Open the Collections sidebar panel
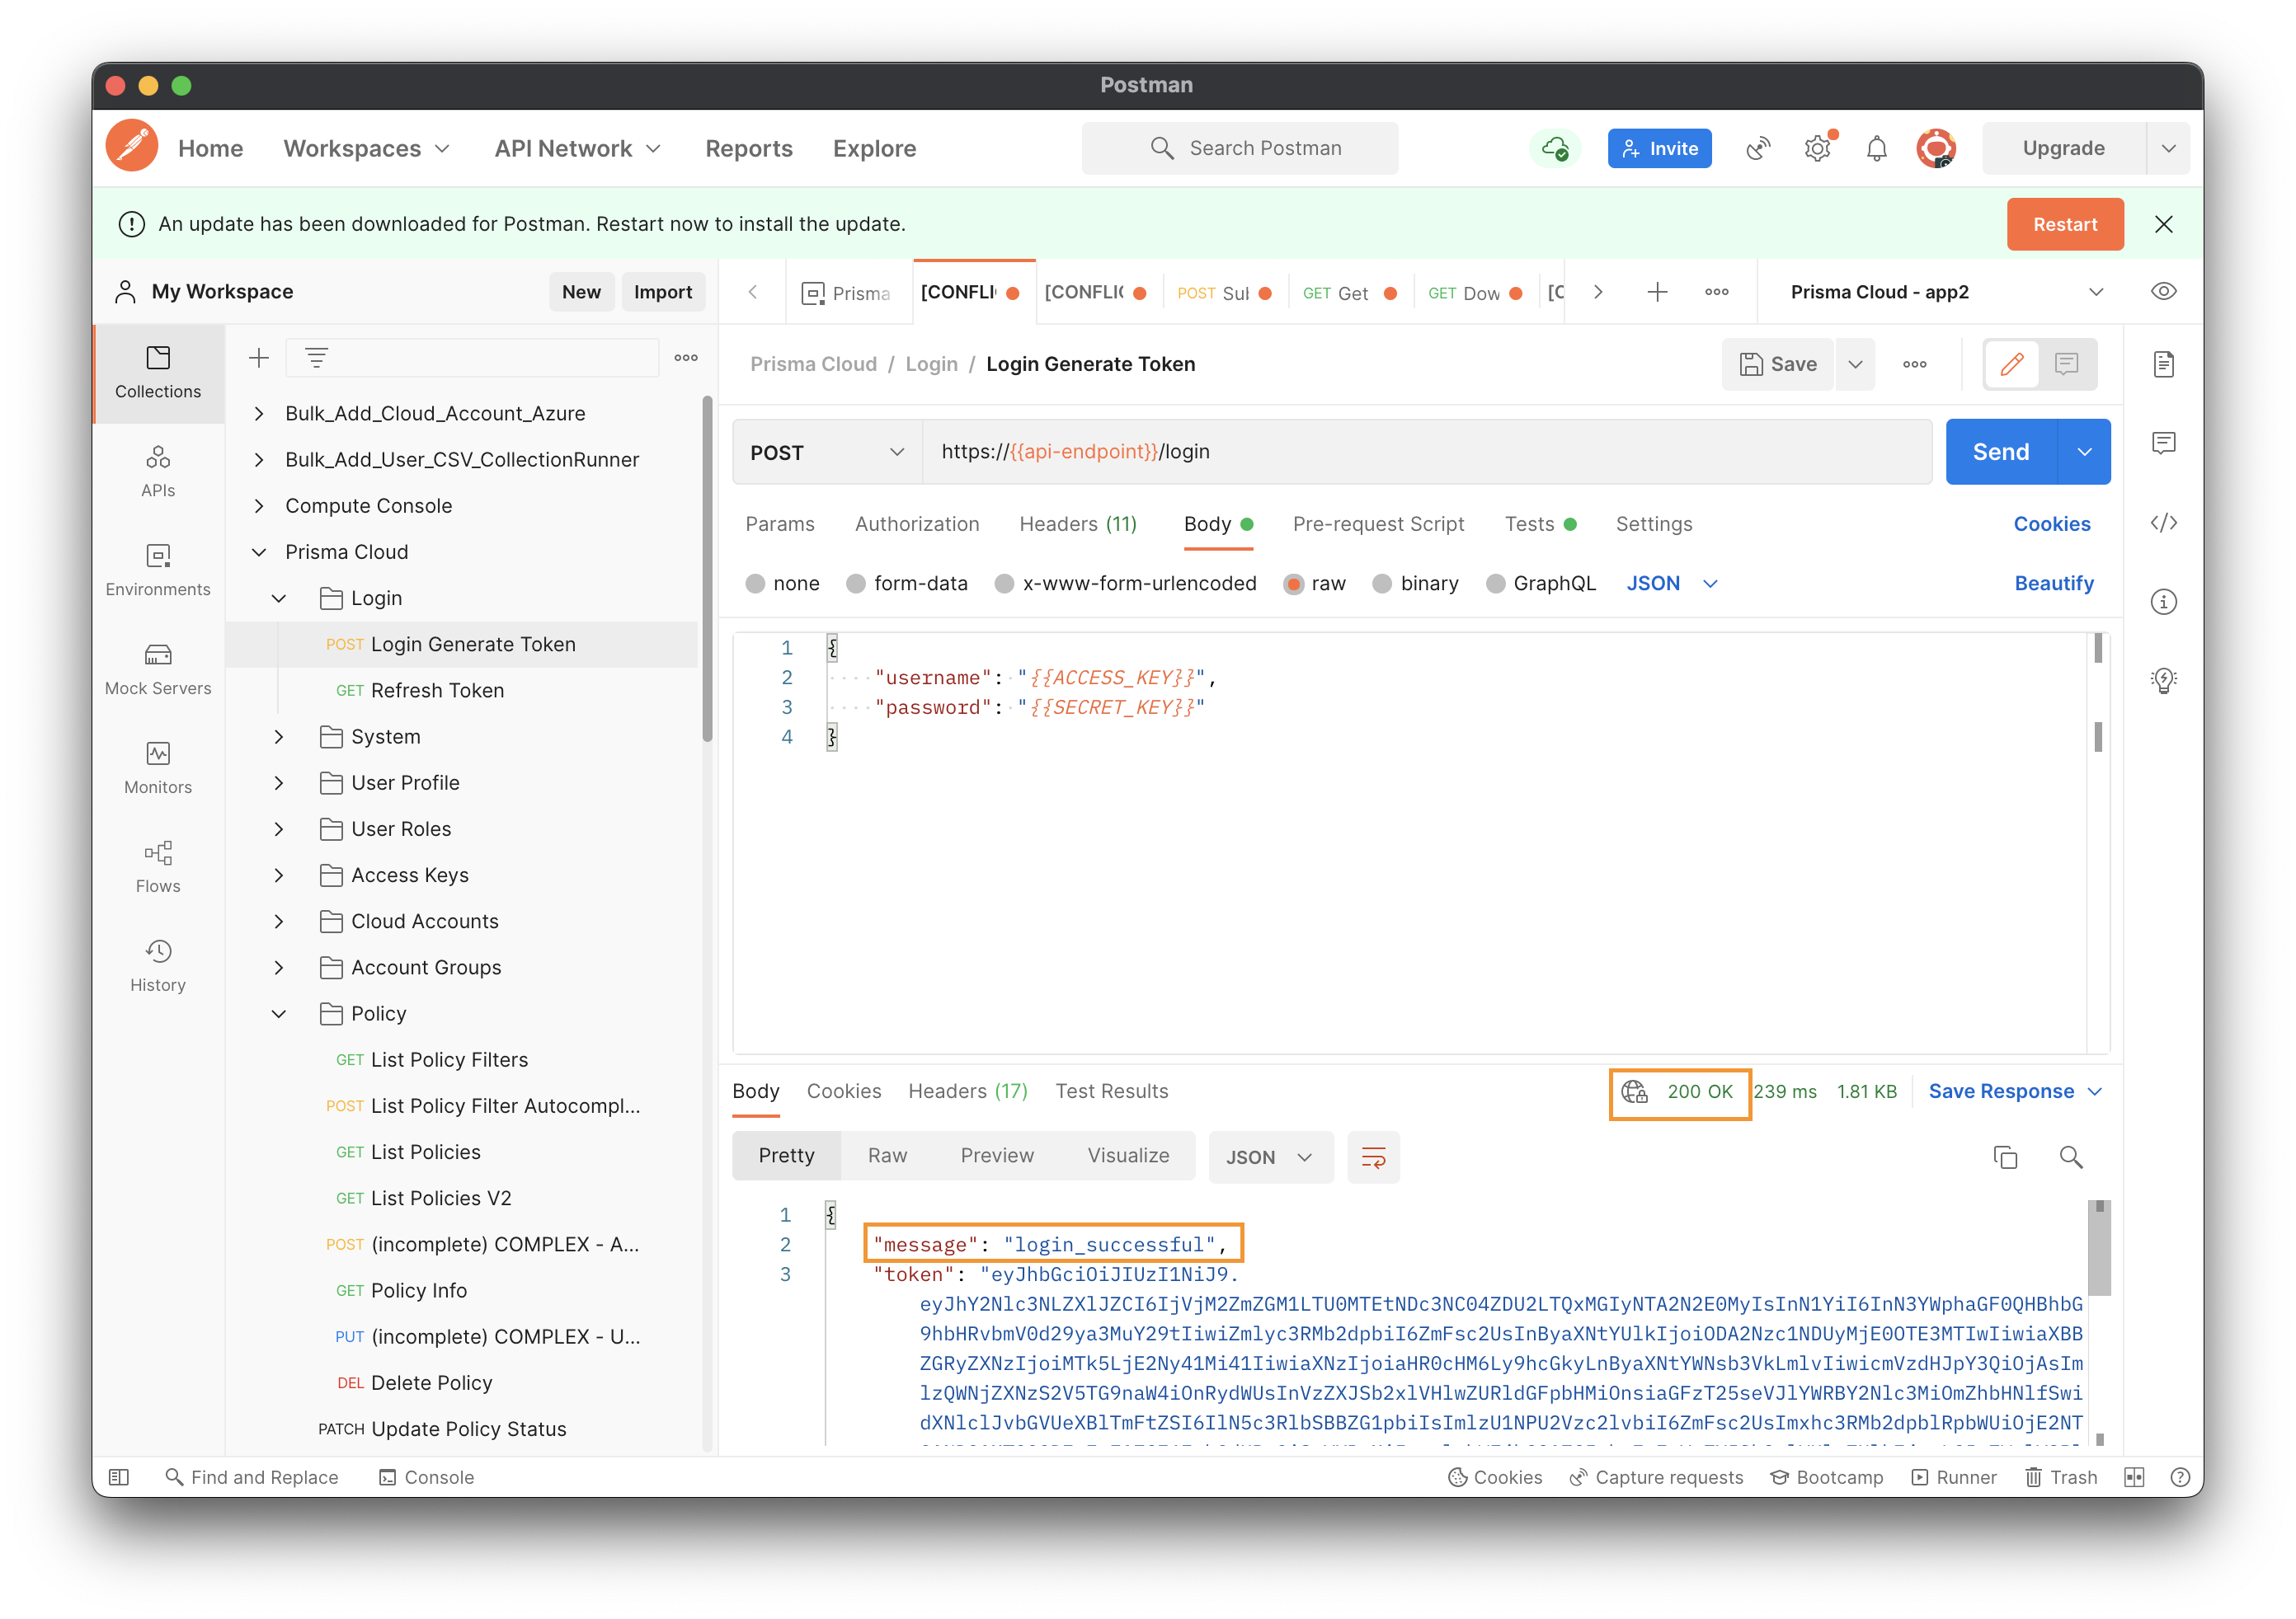Viewport: 2296px width, 1619px height. (x=158, y=373)
